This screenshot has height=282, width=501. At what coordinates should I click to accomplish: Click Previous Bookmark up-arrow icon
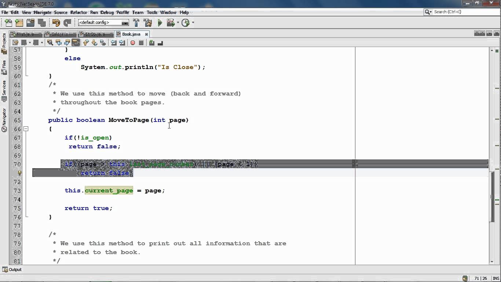click(86, 43)
